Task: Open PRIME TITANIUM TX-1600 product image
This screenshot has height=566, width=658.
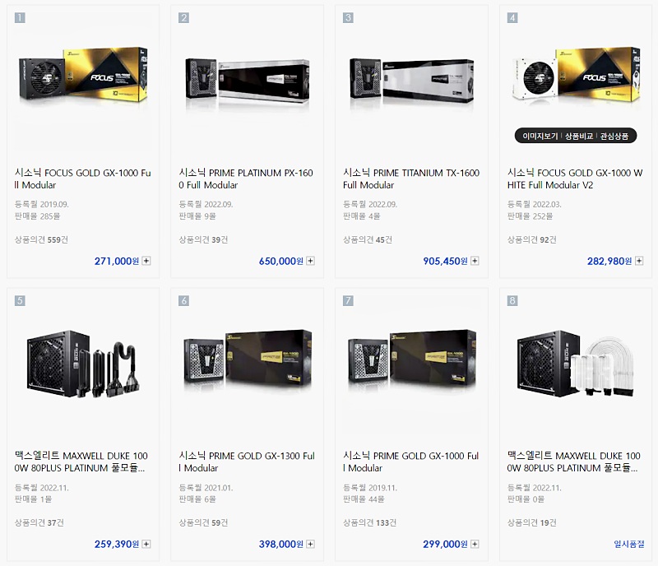Action: (x=412, y=81)
